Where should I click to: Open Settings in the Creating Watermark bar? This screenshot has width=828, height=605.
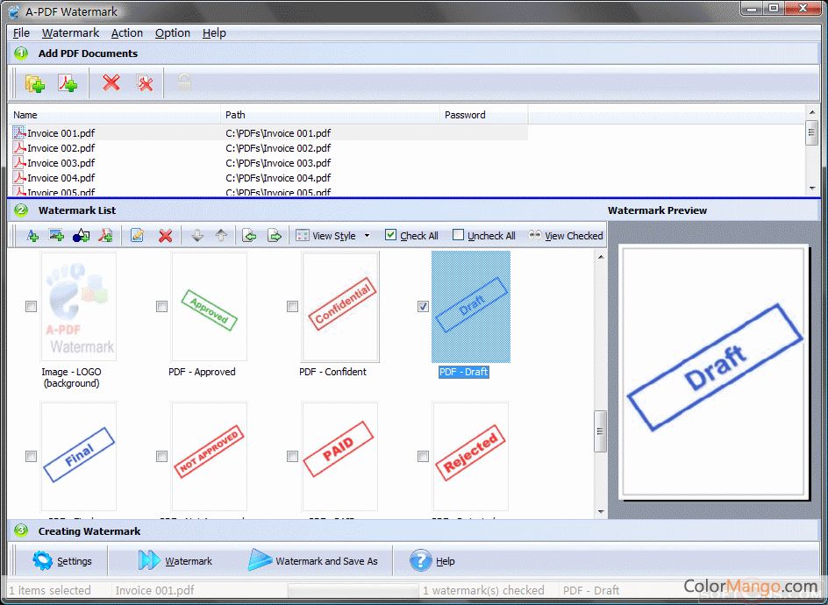pyautogui.click(x=62, y=561)
